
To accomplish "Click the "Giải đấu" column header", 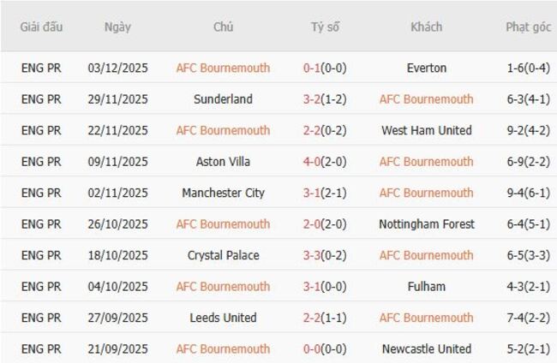I will (41, 27).
